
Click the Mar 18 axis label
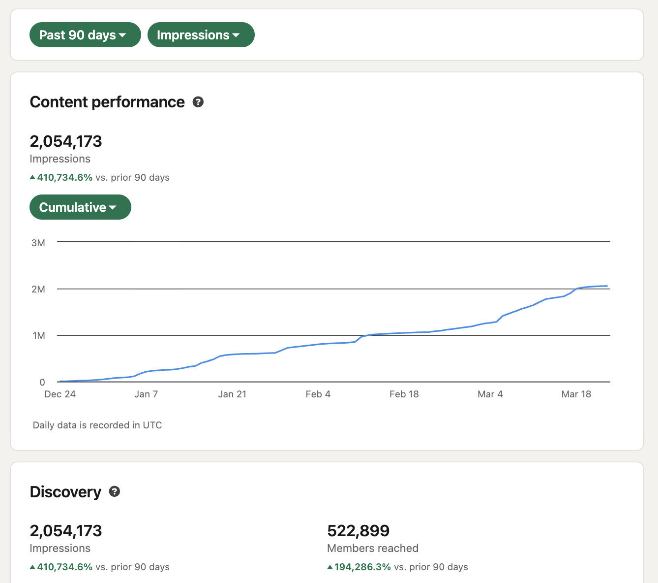(x=576, y=394)
